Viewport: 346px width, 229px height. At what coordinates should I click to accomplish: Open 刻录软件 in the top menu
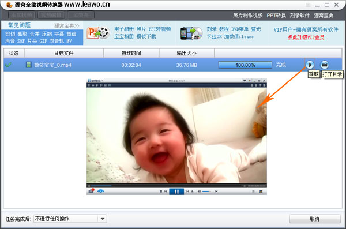coord(300,16)
